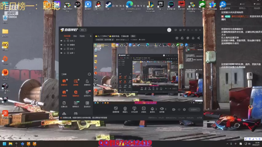Expand the microphone options arrow

[x=156, y=109]
